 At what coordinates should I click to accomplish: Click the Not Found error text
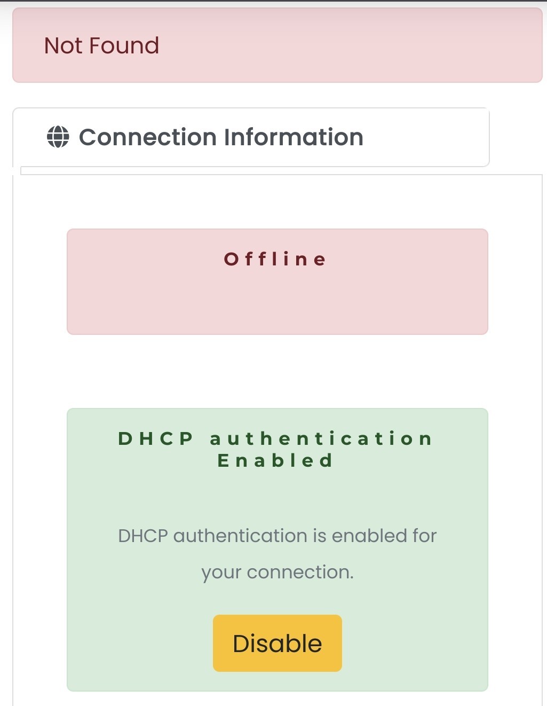(x=101, y=46)
